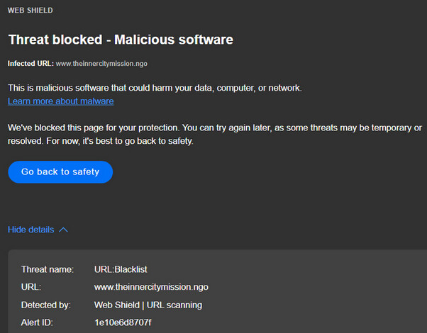This screenshot has width=427, height=333.
Task: Select the infected URL address below the heading
Action: point(104,64)
